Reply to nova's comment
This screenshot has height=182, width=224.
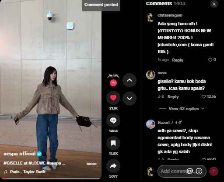pyautogui.click(x=173, y=97)
